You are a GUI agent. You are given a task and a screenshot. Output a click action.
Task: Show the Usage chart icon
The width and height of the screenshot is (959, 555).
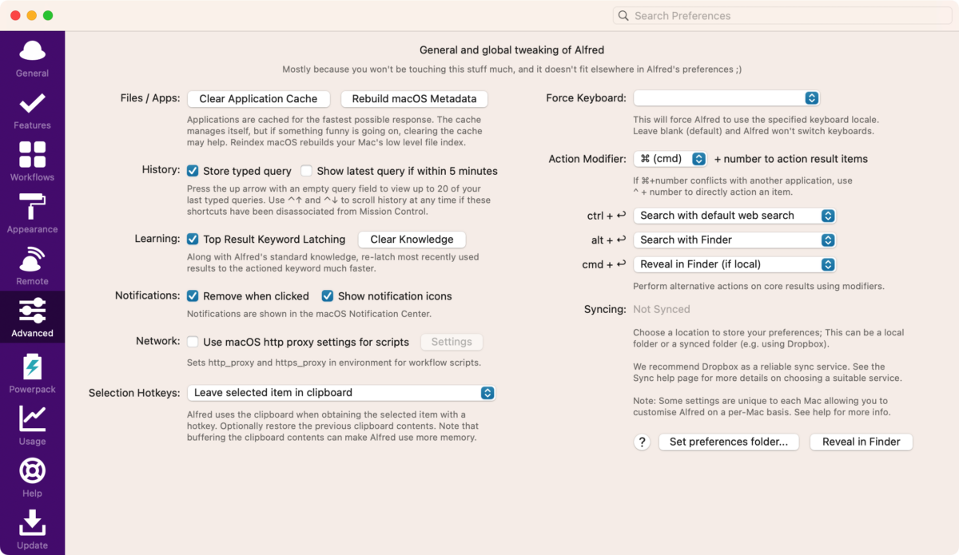(x=32, y=418)
